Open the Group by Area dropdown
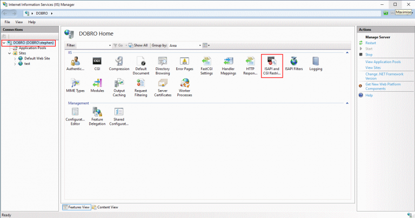 click(x=184, y=45)
